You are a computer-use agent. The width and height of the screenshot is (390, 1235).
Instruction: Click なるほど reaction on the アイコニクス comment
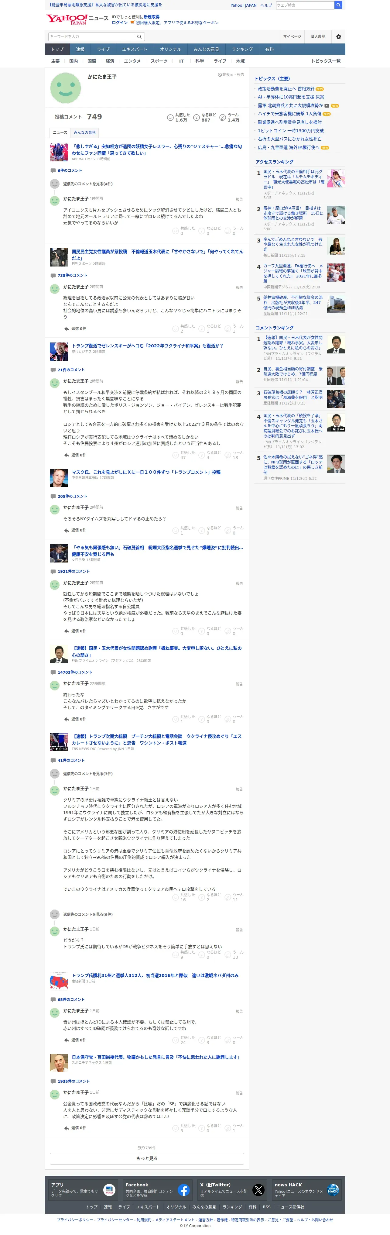coord(210,231)
